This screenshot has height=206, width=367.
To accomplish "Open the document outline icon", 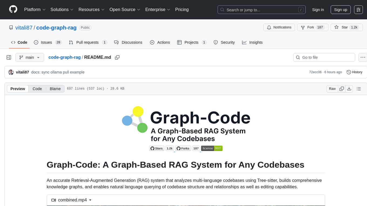I will [359, 89].
